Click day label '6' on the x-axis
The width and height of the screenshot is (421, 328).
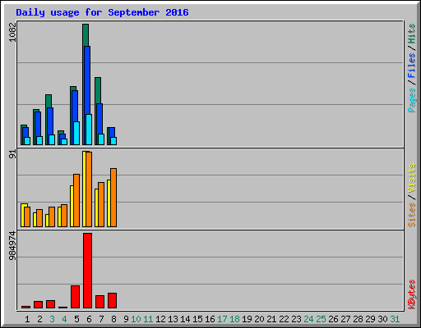[x=89, y=319]
